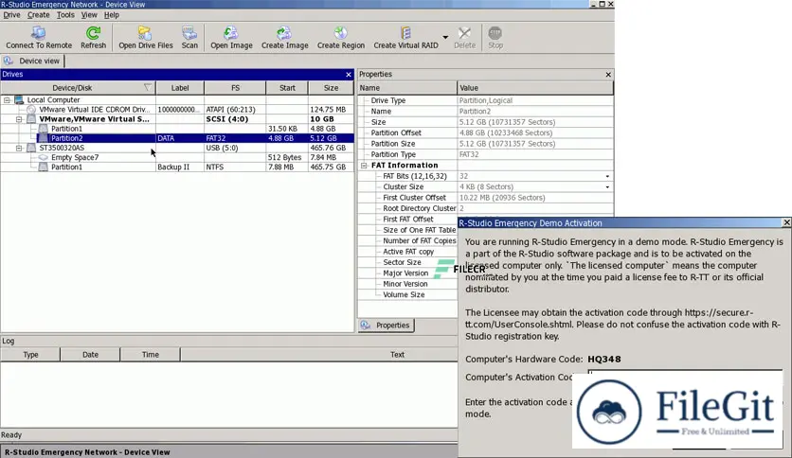
Task: Close the Properties panel
Action: [608, 75]
